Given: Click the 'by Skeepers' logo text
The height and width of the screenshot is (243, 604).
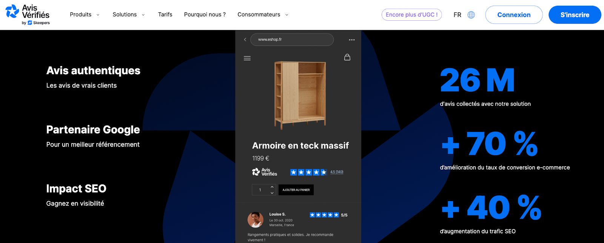Looking at the screenshot, I should (36, 23).
